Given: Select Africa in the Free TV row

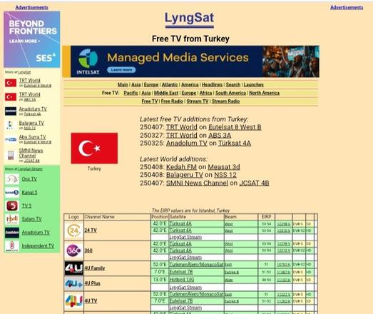Looking at the screenshot, I should pos(206,93).
